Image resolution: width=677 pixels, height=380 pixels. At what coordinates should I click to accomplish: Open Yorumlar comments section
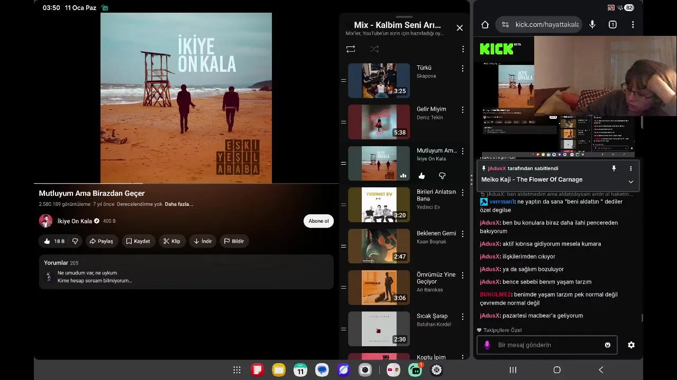click(x=186, y=272)
